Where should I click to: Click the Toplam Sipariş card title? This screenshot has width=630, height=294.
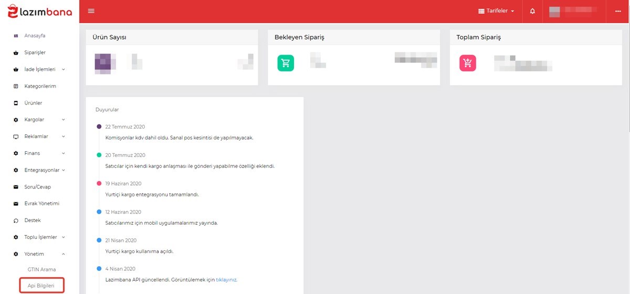coord(478,38)
